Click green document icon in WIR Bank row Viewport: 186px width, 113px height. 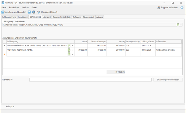click(69, 50)
